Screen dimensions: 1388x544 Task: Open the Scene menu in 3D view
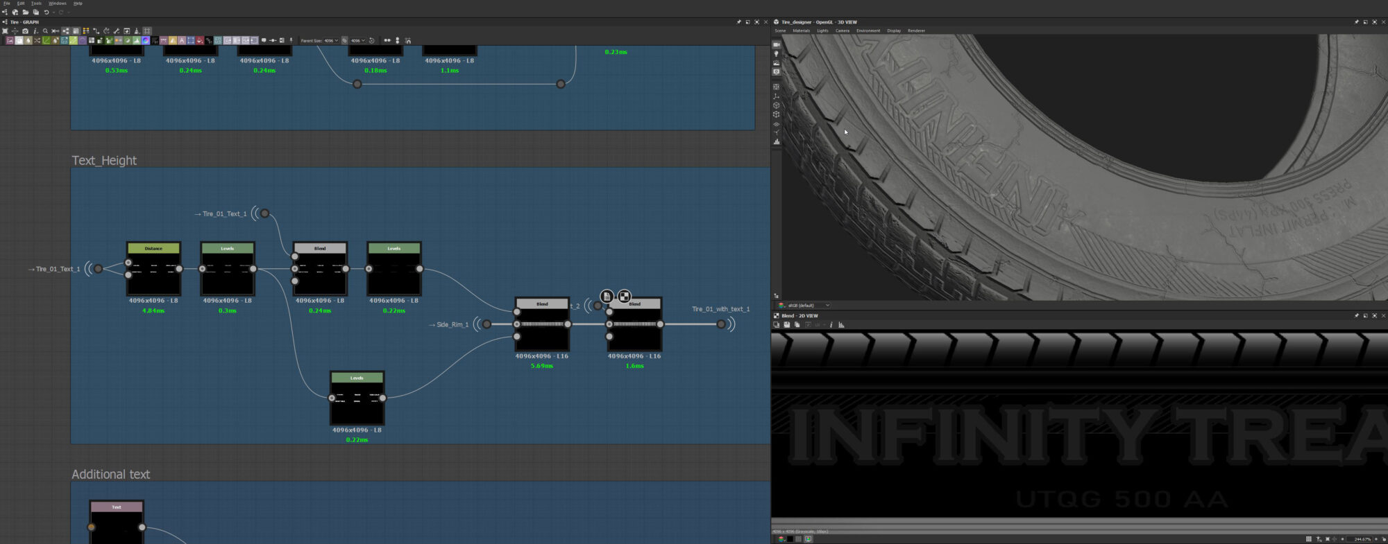coord(780,30)
